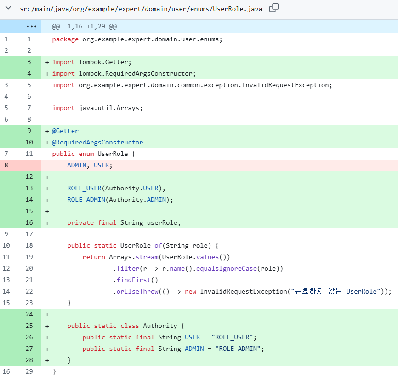Click new line number 29 at file end

[29, 371]
